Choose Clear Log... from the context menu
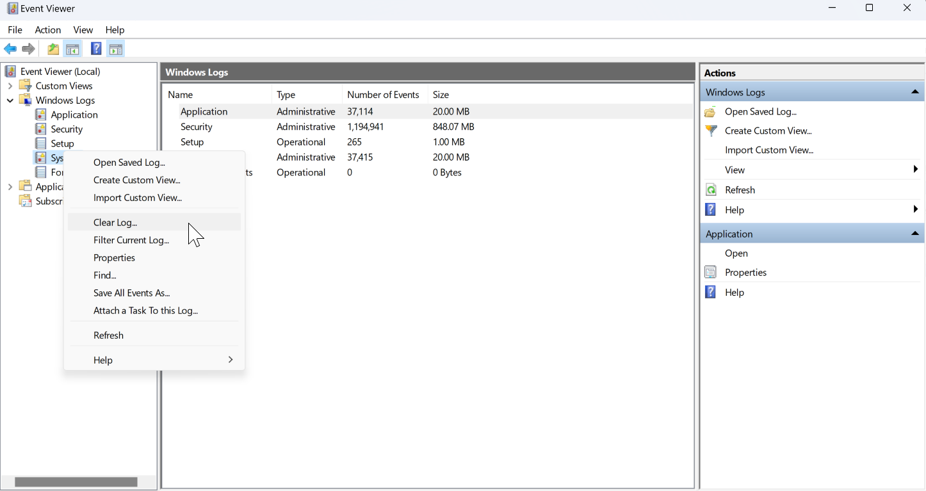Screen dimensions: 926x491 [115, 223]
